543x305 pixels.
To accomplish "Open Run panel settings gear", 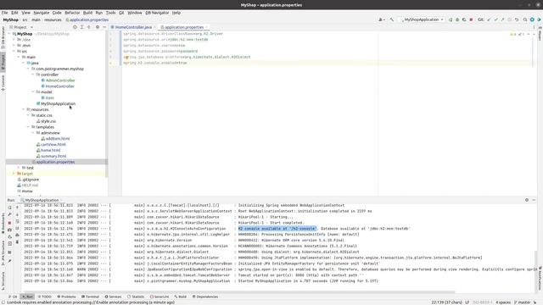I will coord(527,200).
